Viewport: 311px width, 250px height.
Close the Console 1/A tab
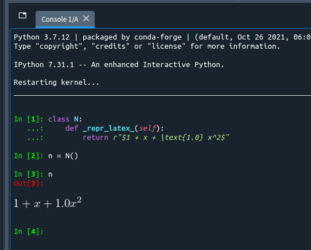[x=86, y=19]
